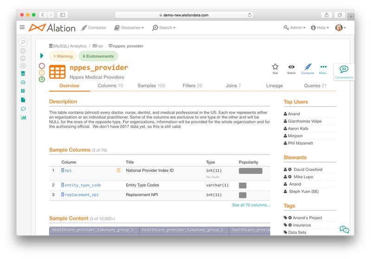The height and width of the screenshot is (259, 371).
Task: Switch to the Filters 20 tab
Action: tap(192, 86)
